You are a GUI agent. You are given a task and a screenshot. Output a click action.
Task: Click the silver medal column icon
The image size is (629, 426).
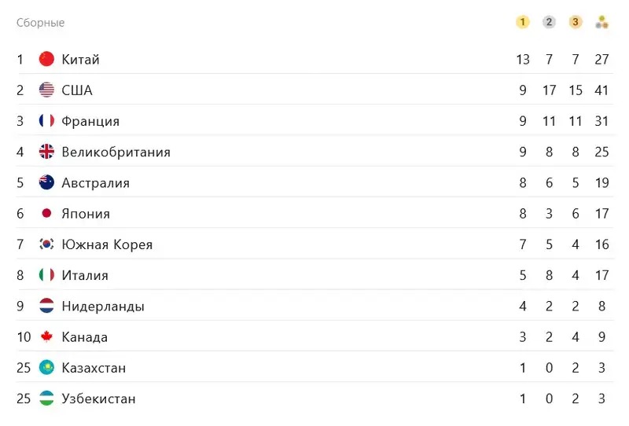549,22
